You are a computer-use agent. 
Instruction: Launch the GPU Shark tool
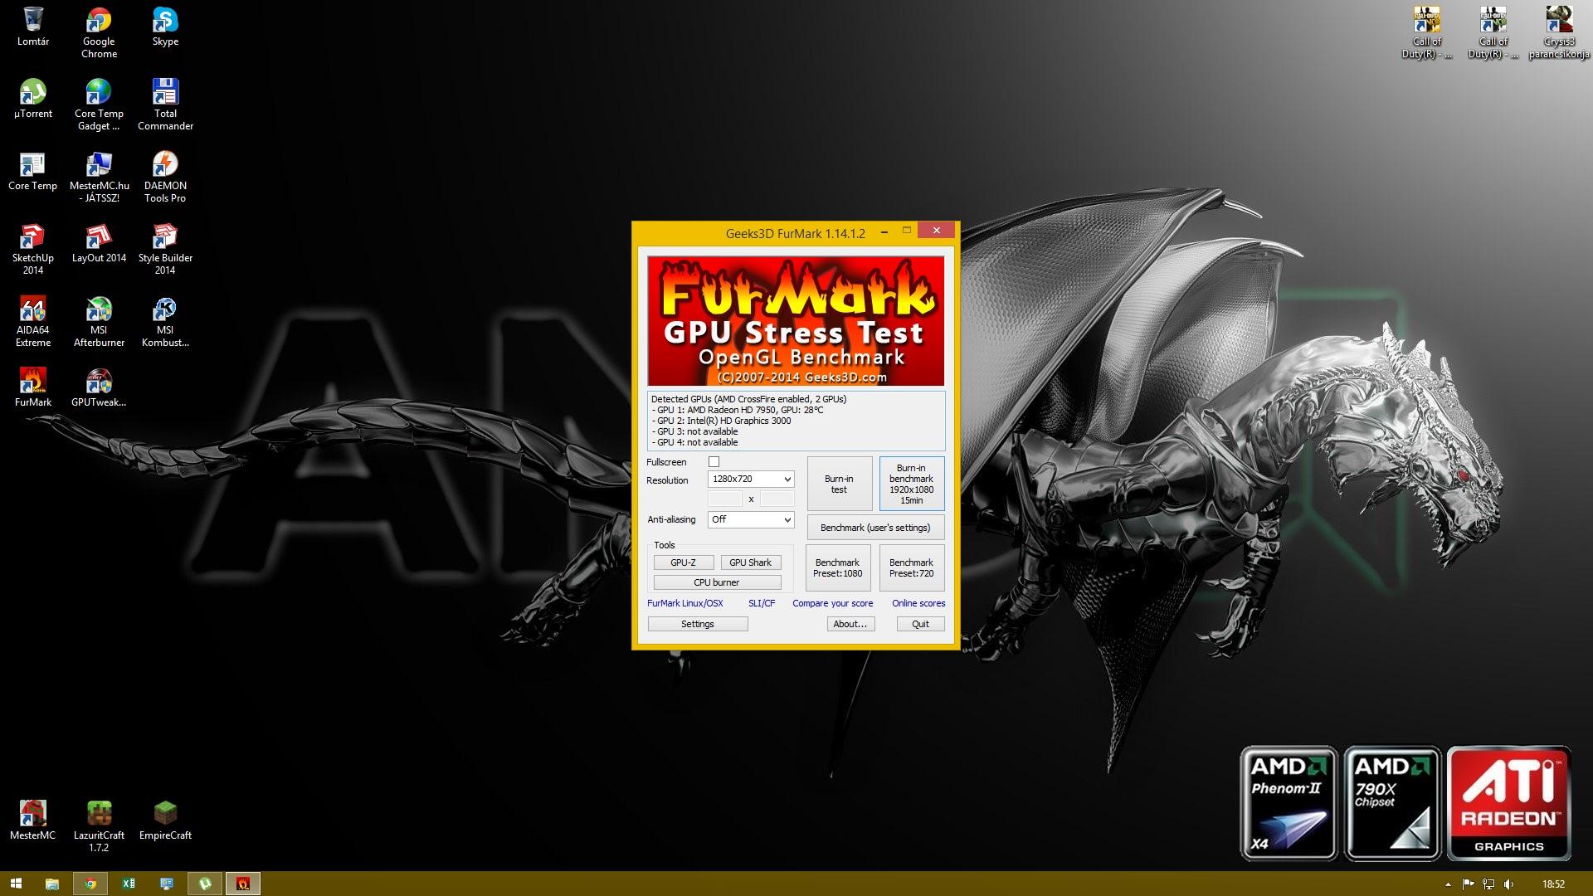click(750, 562)
